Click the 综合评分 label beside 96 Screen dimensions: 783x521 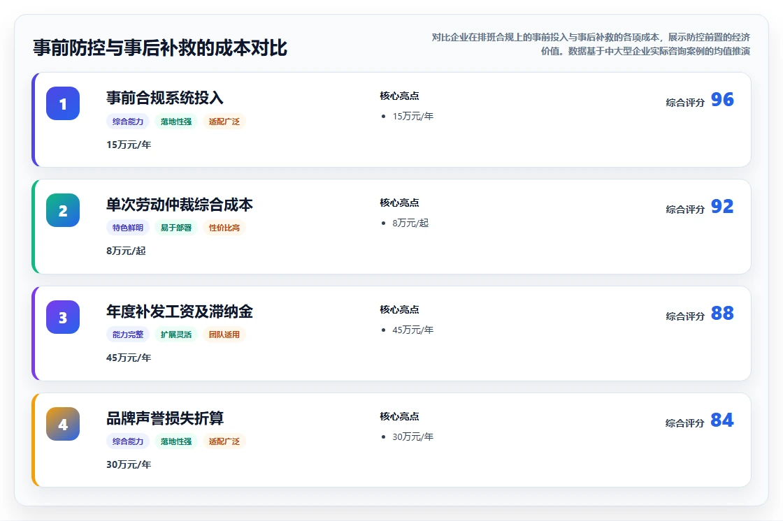click(x=685, y=103)
